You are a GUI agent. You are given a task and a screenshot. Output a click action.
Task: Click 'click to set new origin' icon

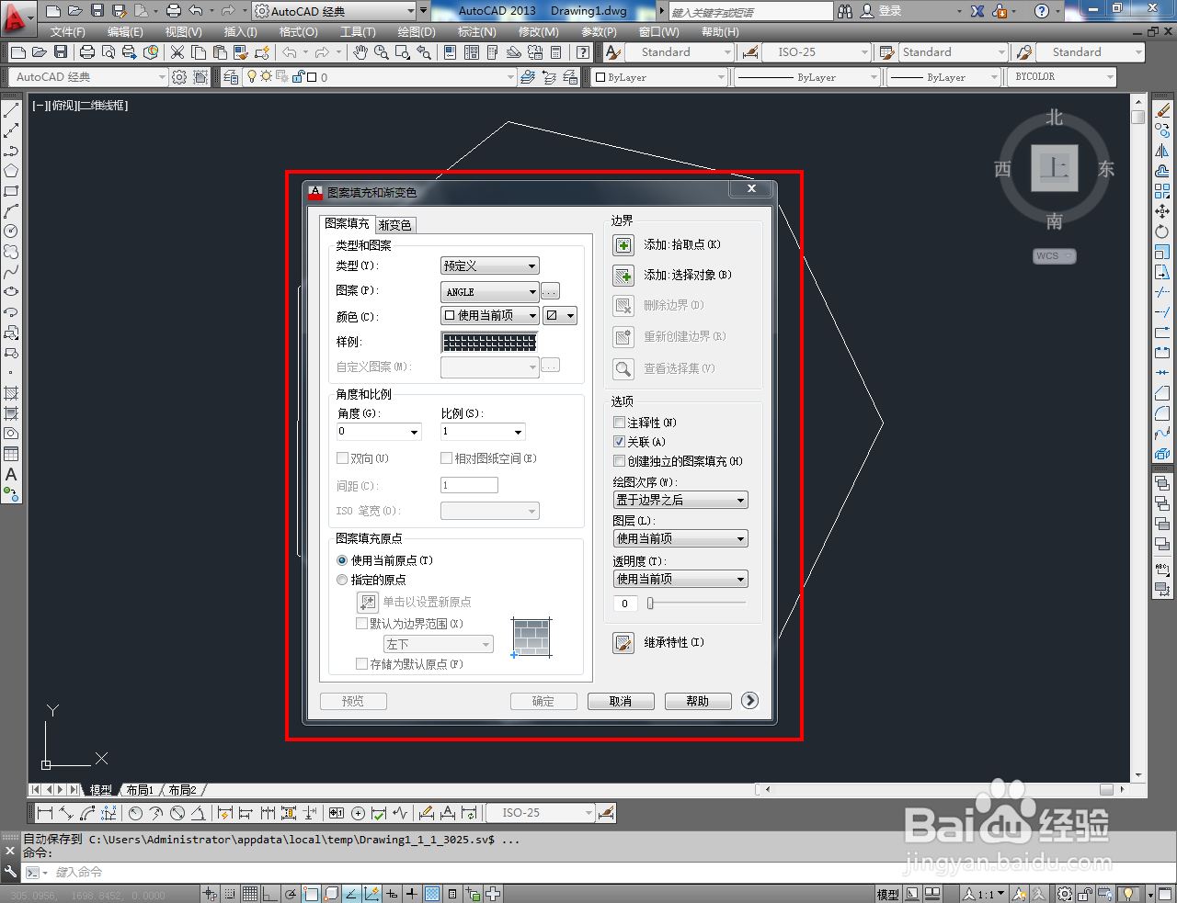(368, 602)
